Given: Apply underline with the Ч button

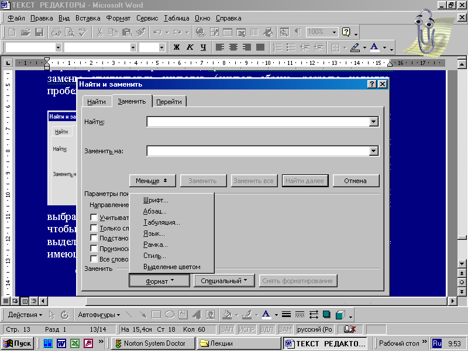Looking at the screenshot, I should (203, 47).
